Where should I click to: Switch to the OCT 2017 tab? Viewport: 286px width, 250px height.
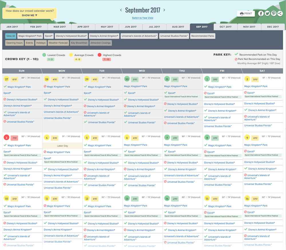click(x=225, y=27)
